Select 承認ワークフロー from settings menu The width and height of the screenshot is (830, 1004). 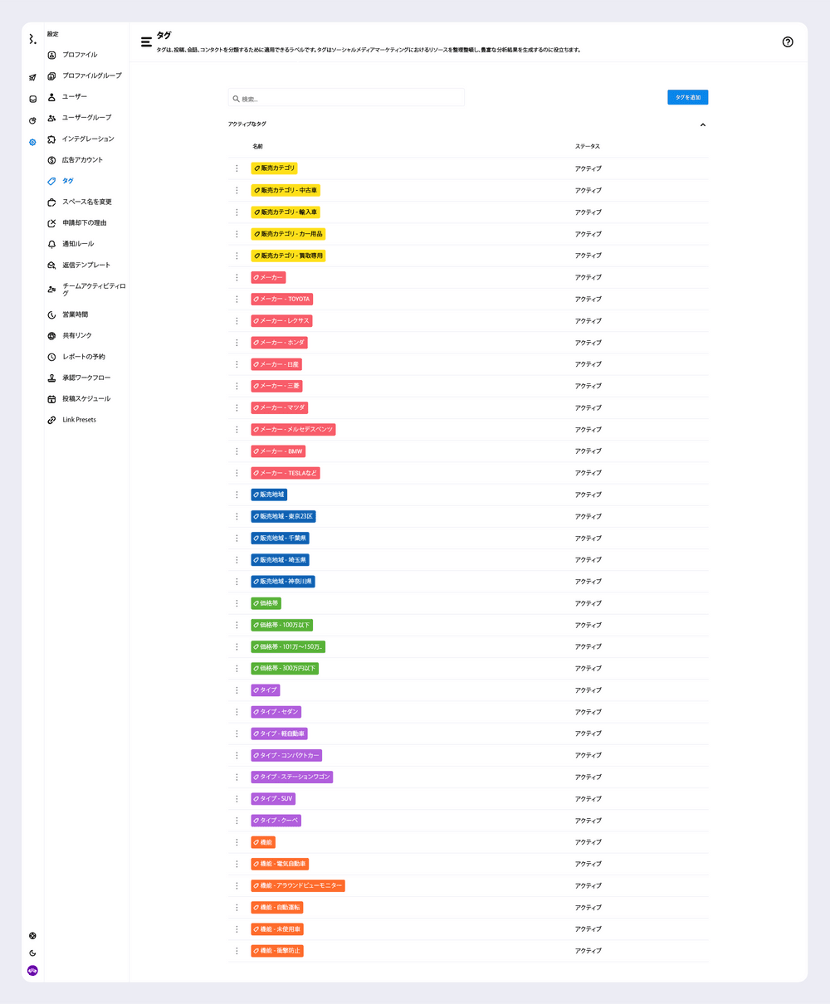click(86, 378)
